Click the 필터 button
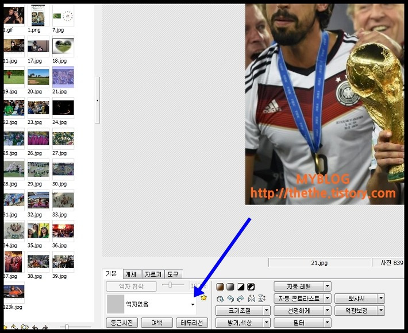Image resolution: width=408 pixels, height=333 pixels. click(x=299, y=323)
